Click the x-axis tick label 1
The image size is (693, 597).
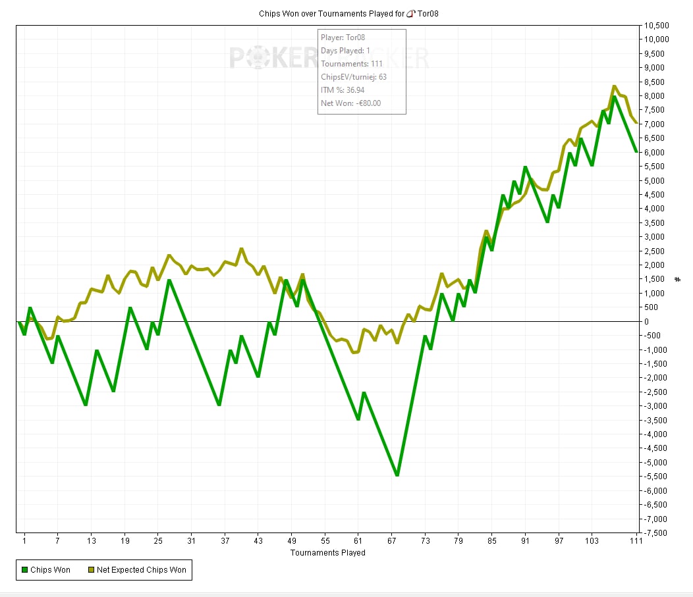24,540
